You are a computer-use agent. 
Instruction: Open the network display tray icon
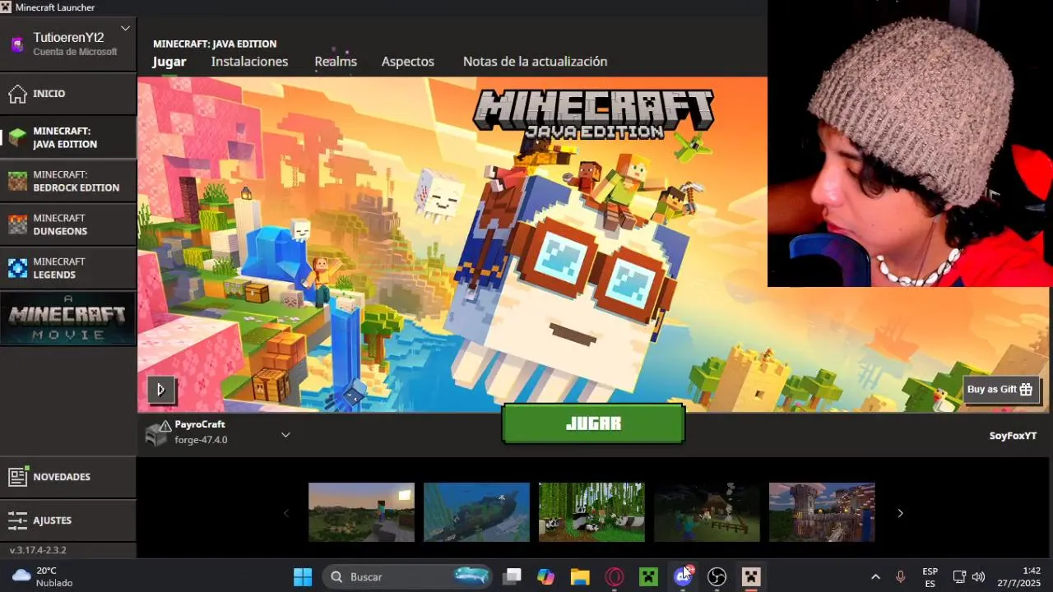pyautogui.click(x=959, y=577)
